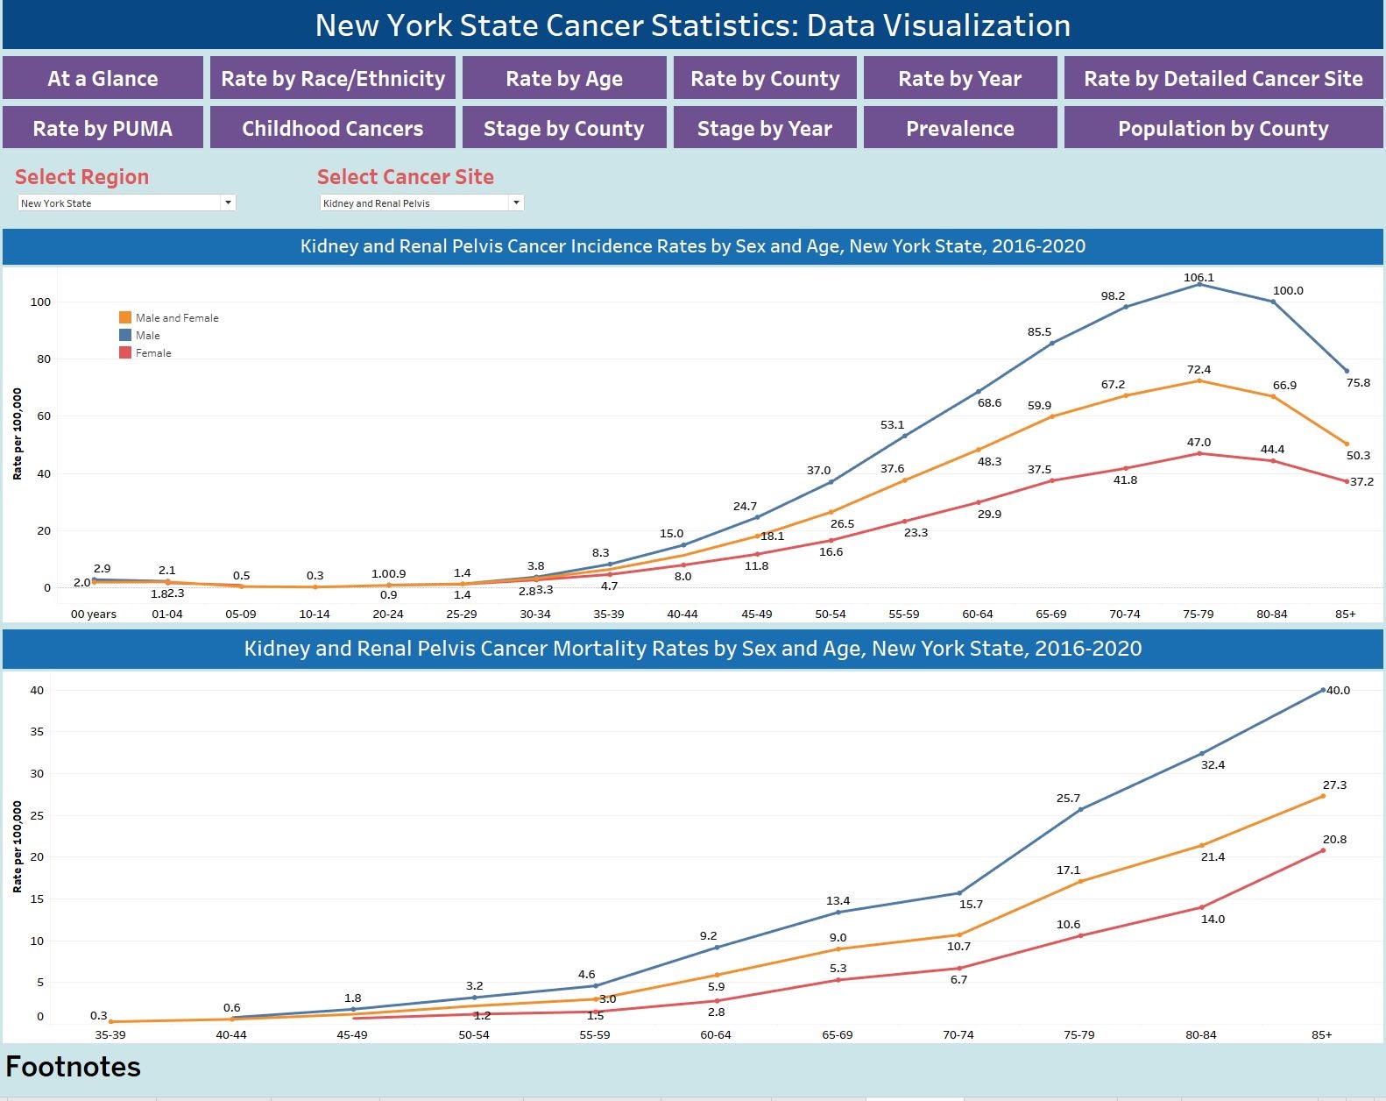
Task: Open Stage by County view
Action: click(x=564, y=128)
